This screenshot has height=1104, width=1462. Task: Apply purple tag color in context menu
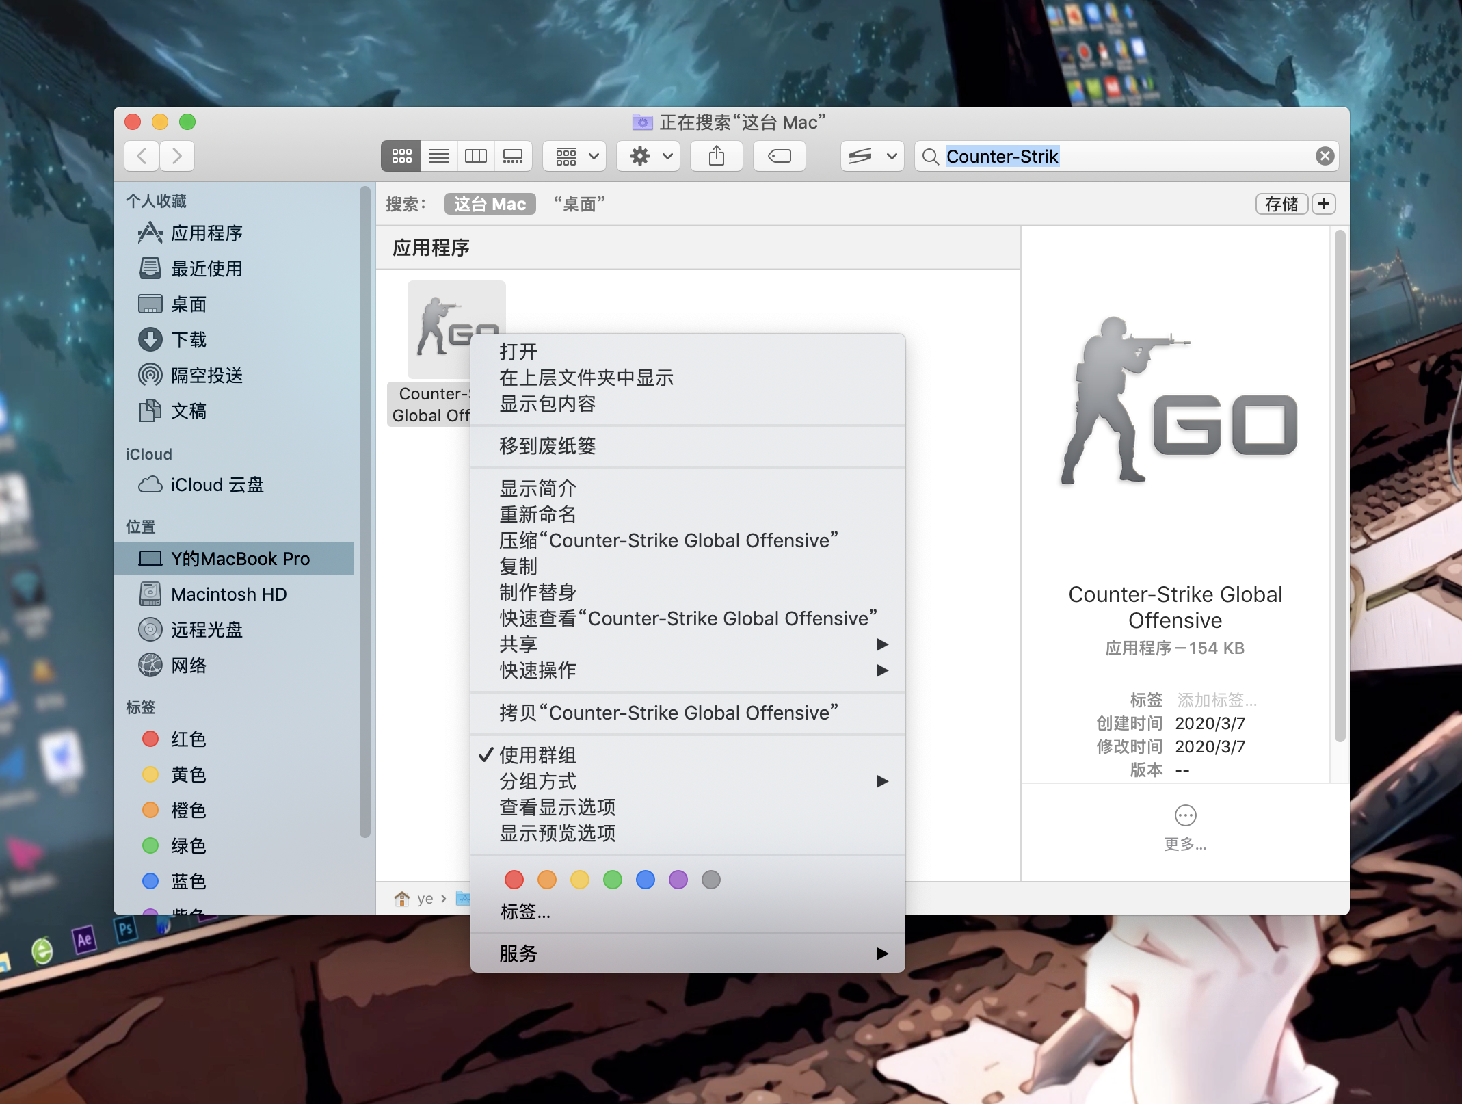pos(678,880)
